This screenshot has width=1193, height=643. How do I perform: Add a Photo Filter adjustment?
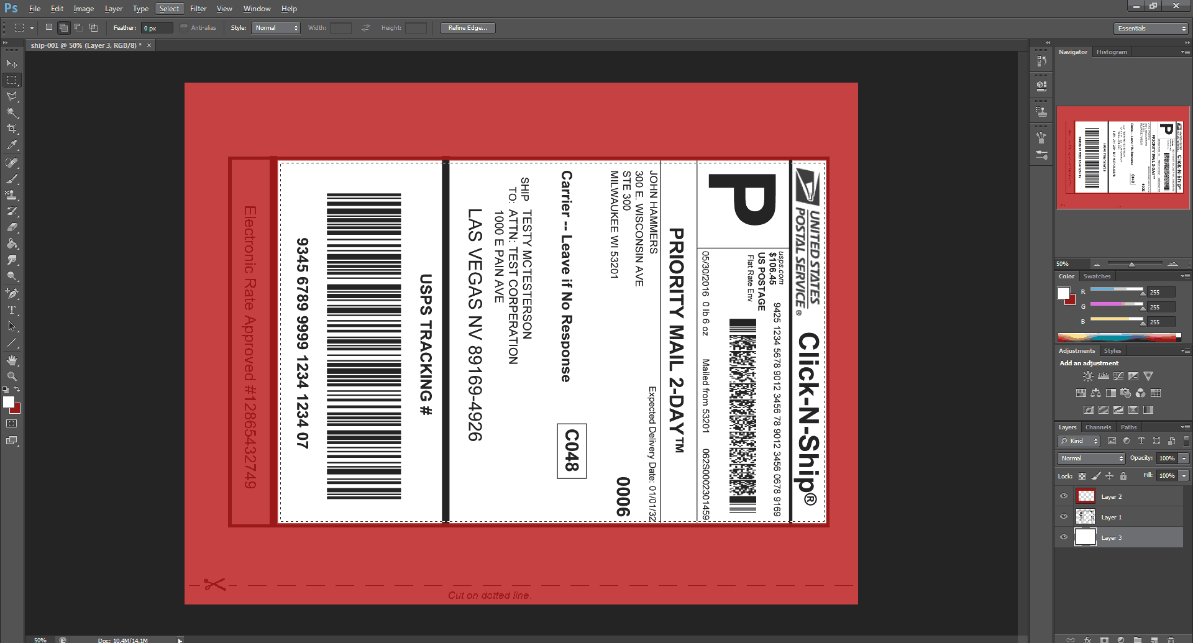[1126, 393]
